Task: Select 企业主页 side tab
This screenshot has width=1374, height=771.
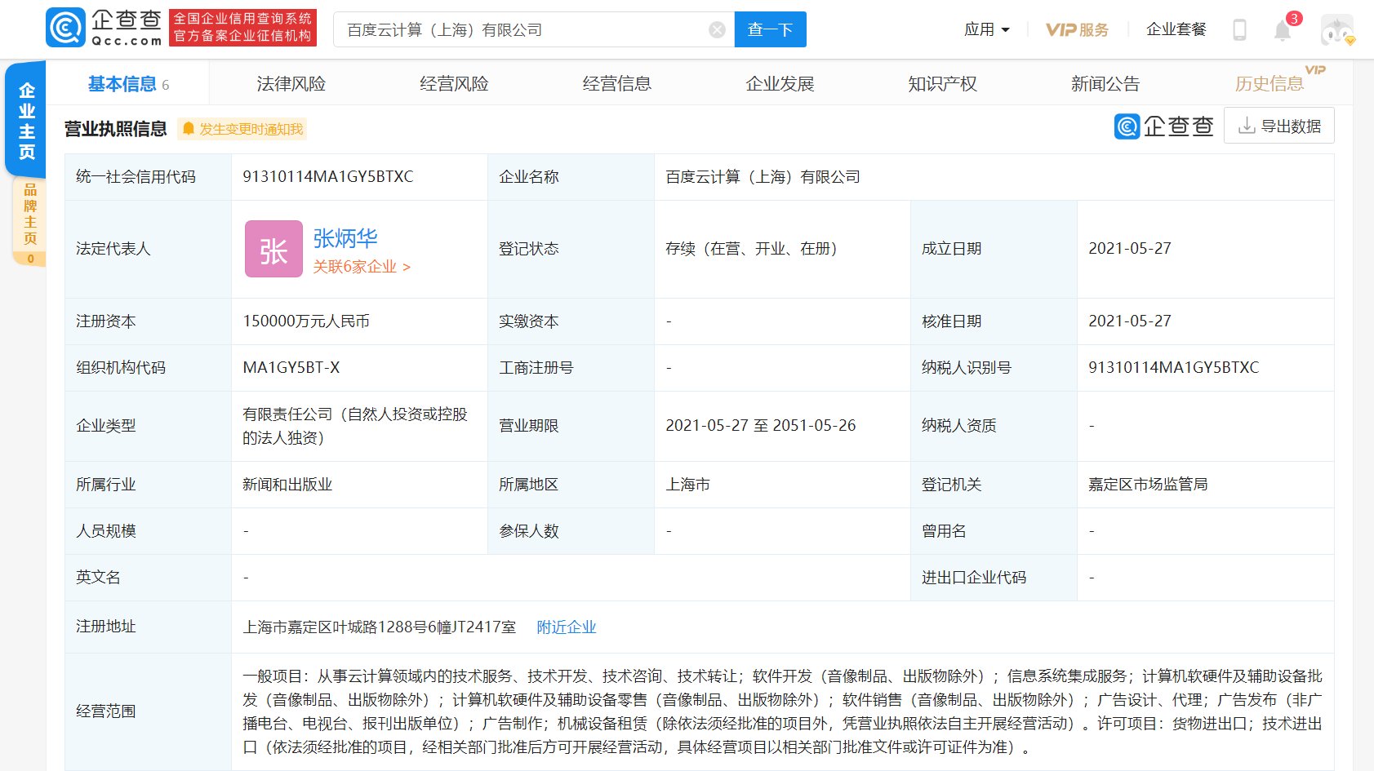Action: 26,121
